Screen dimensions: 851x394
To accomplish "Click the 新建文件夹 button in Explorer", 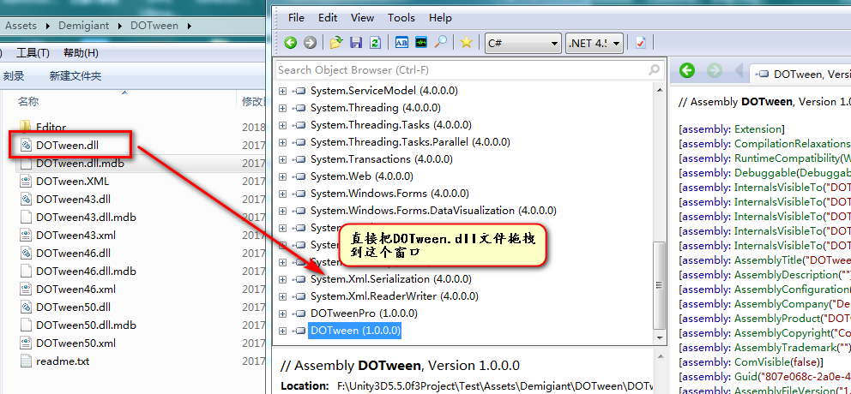I will (75, 76).
